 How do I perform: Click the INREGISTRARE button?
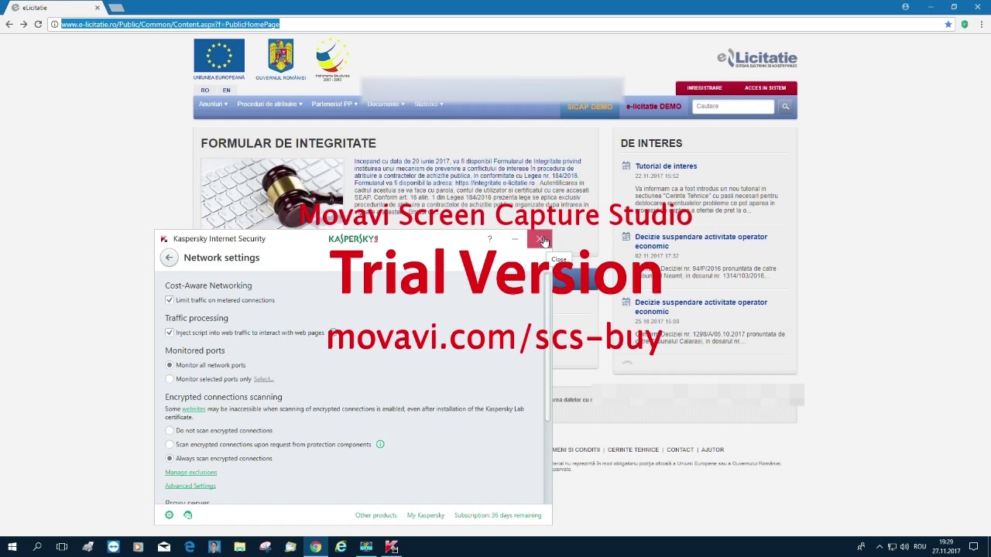pos(705,88)
